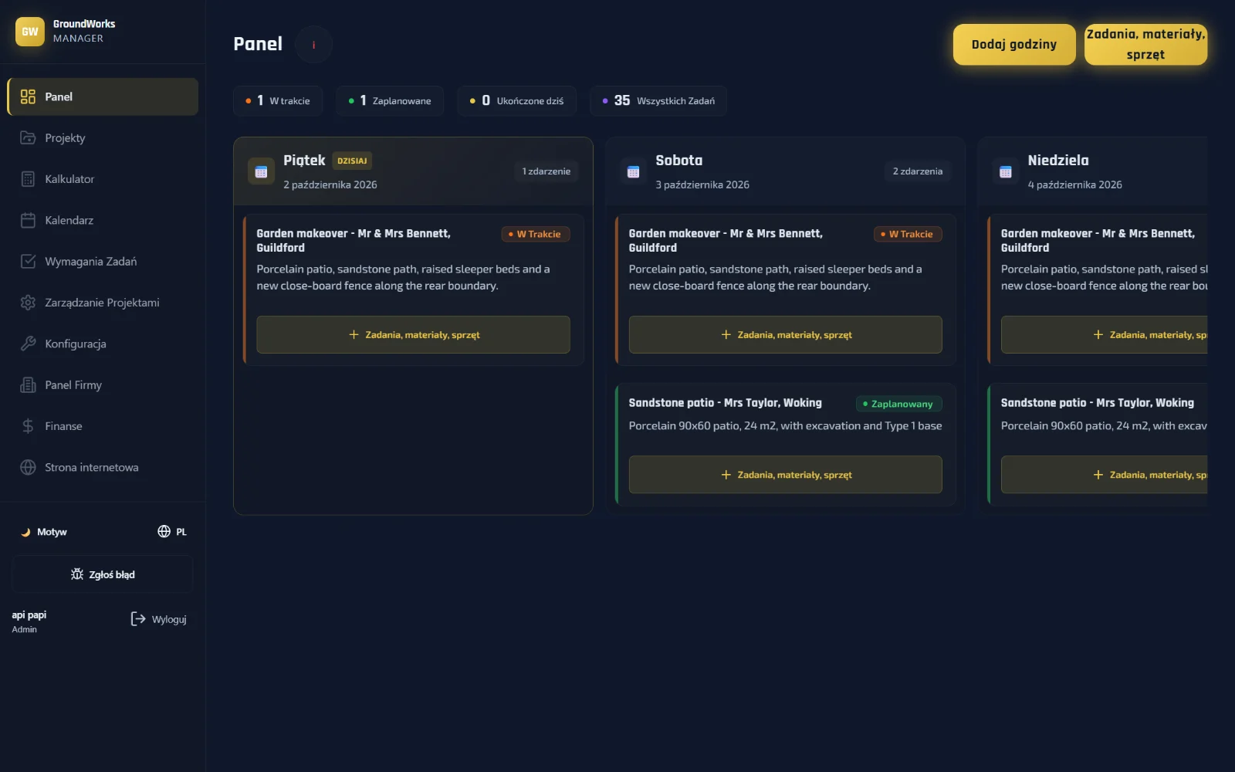The image size is (1235, 772).
Task: Click the api papi user name
Action: [x=29, y=615]
